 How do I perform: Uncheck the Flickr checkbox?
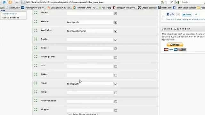pos(116,13)
